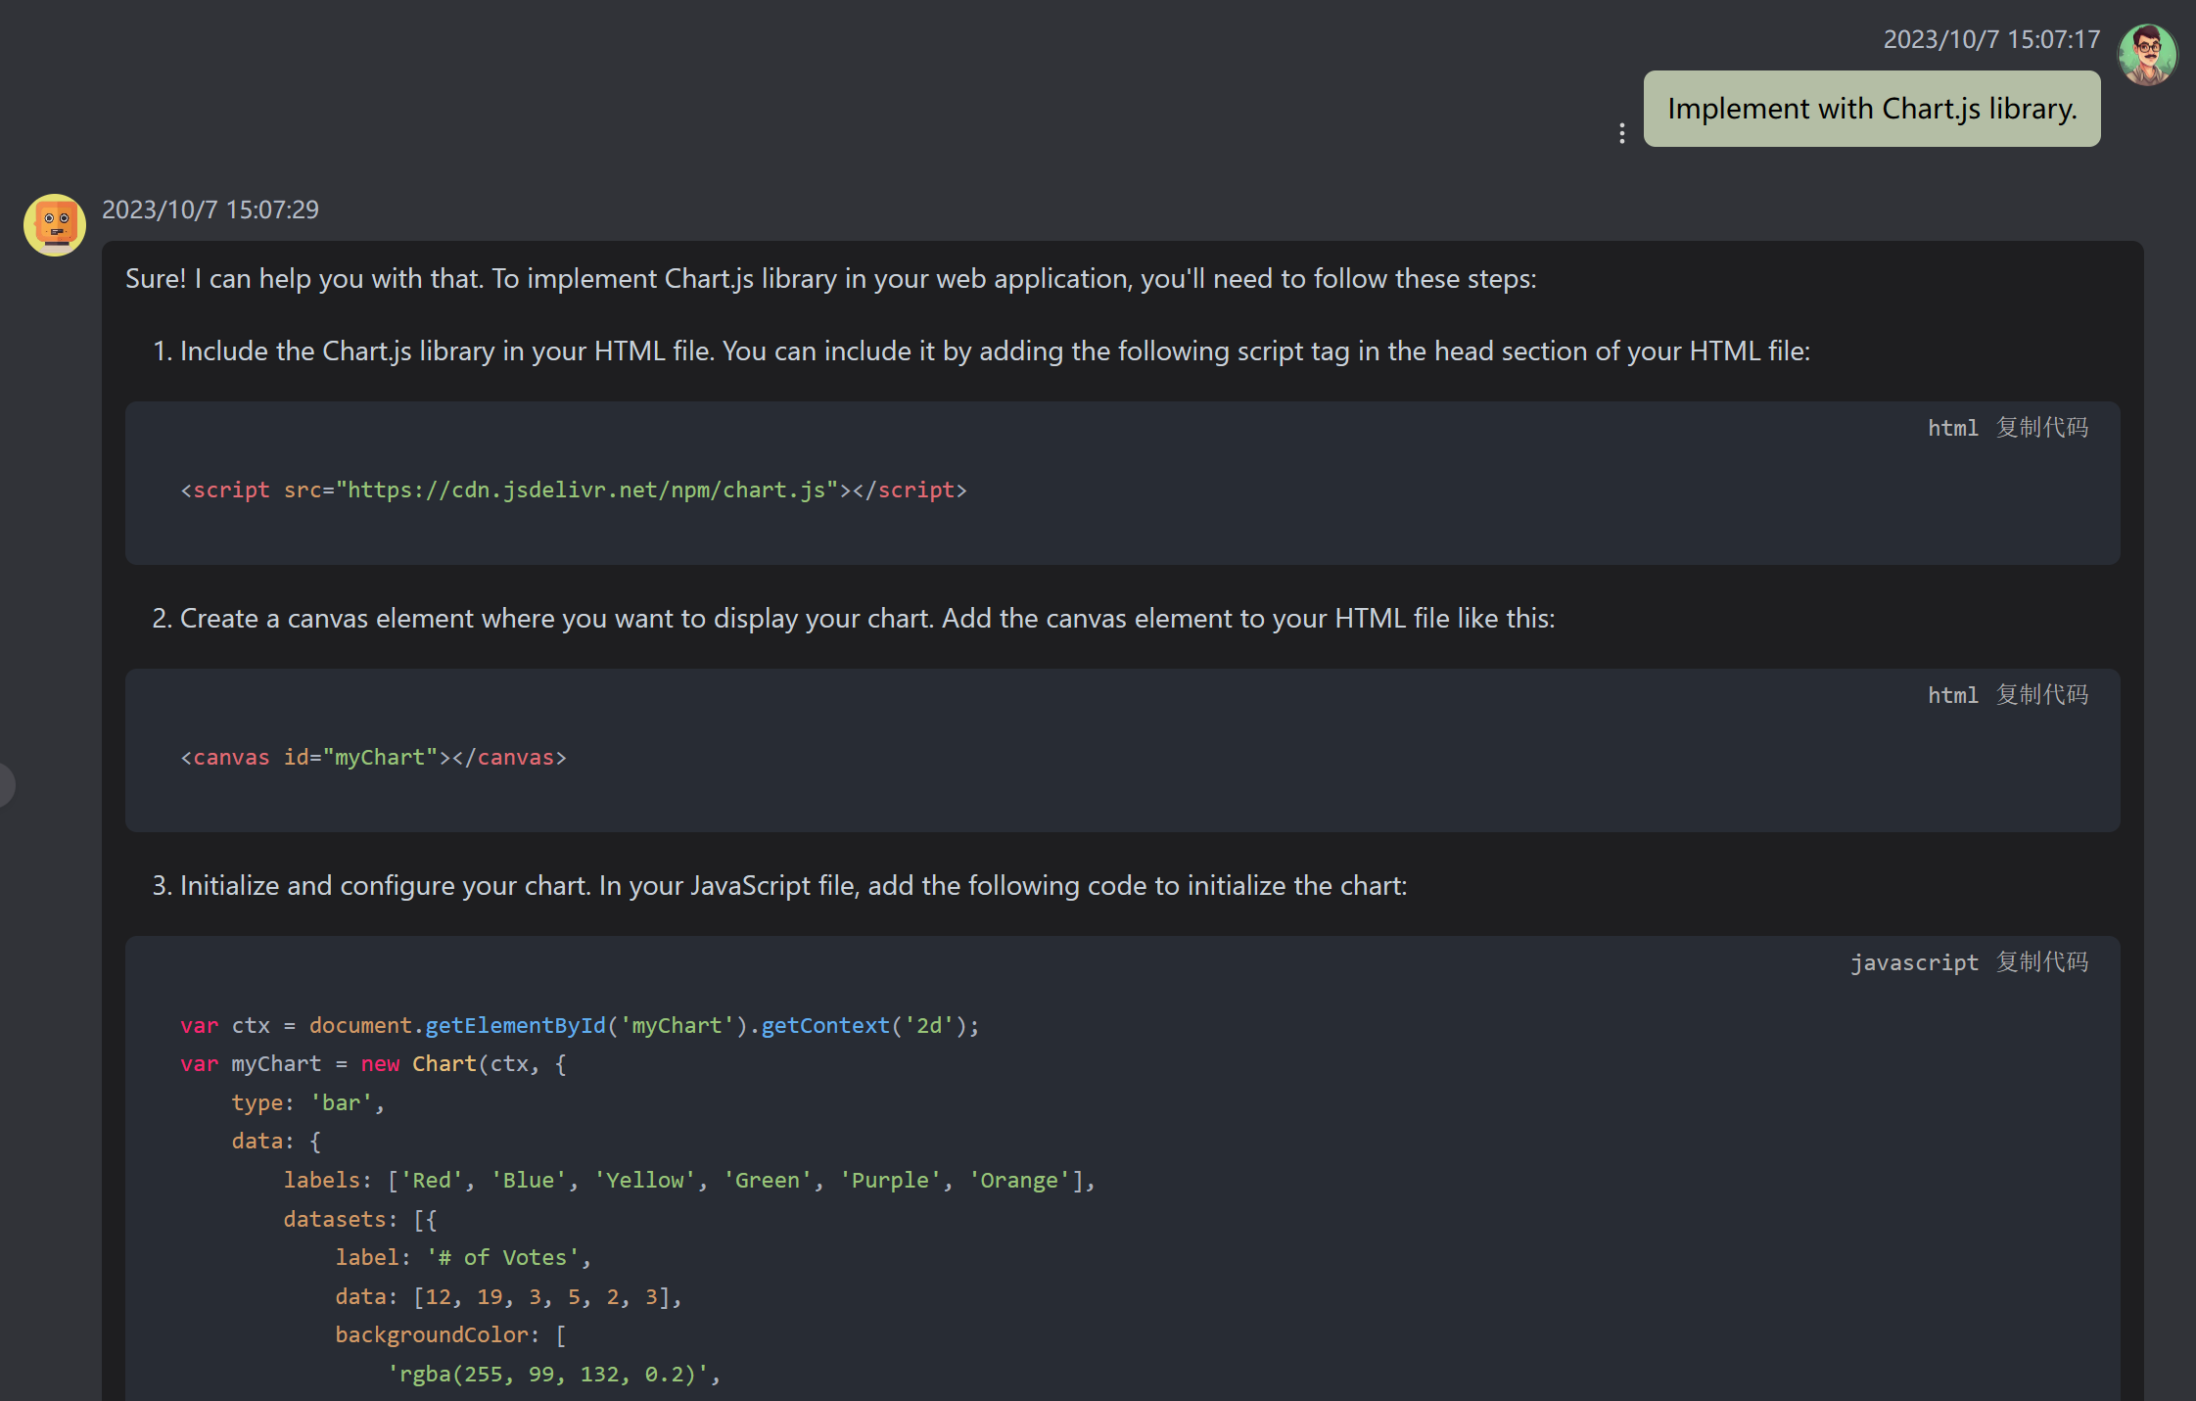
Task: Open the three-dot options menu beside user message
Action: [x=1622, y=133]
